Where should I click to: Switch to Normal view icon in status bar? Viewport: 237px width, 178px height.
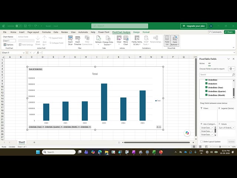pyautogui.click(x=194, y=147)
